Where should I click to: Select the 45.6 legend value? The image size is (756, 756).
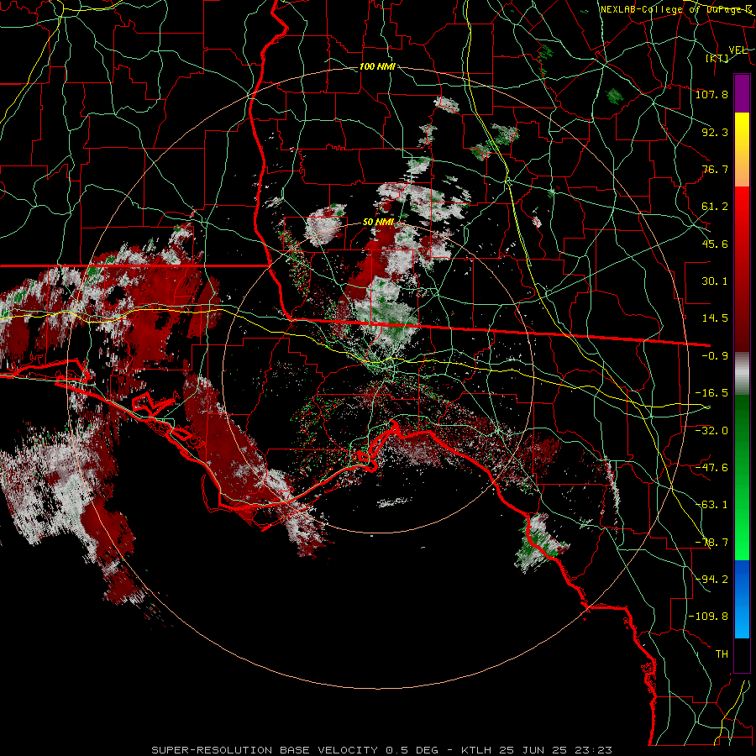coord(715,244)
